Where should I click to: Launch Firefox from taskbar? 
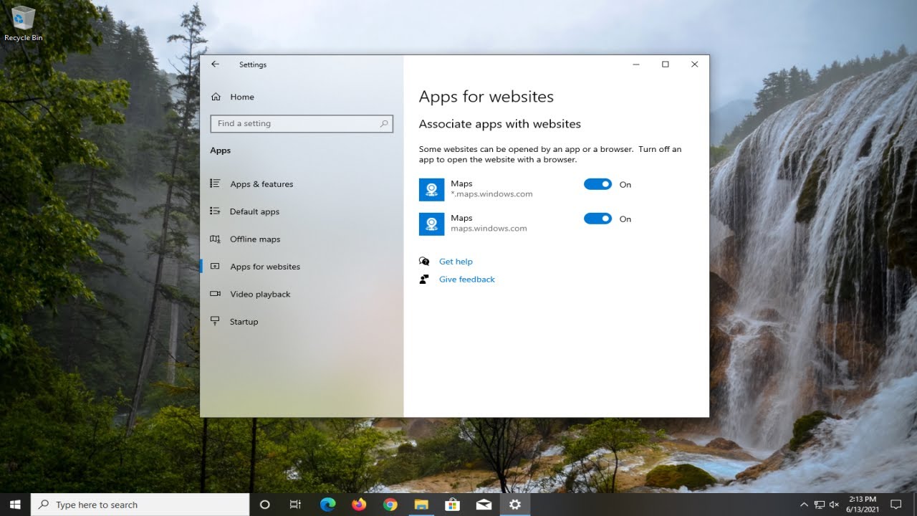(x=359, y=505)
